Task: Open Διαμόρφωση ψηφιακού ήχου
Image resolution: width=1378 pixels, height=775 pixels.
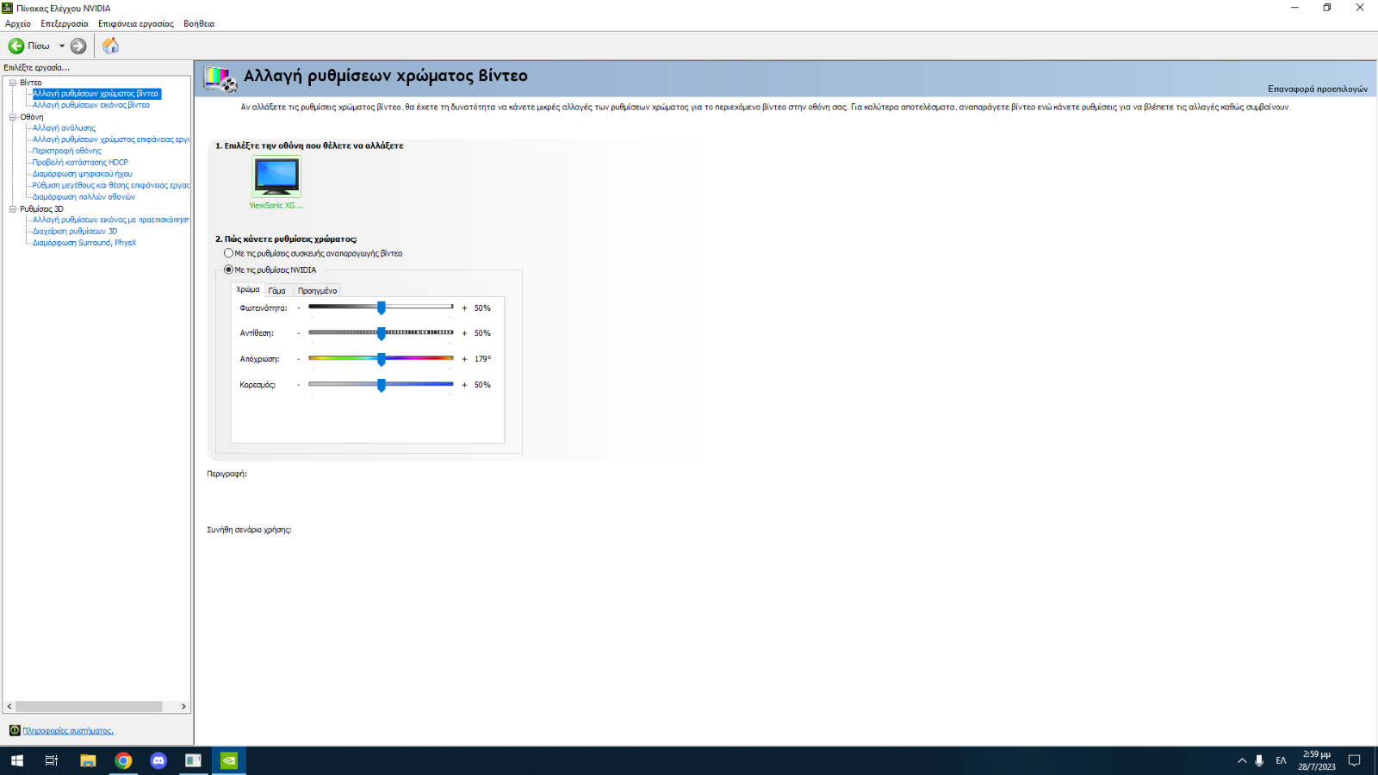Action: [x=82, y=174]
